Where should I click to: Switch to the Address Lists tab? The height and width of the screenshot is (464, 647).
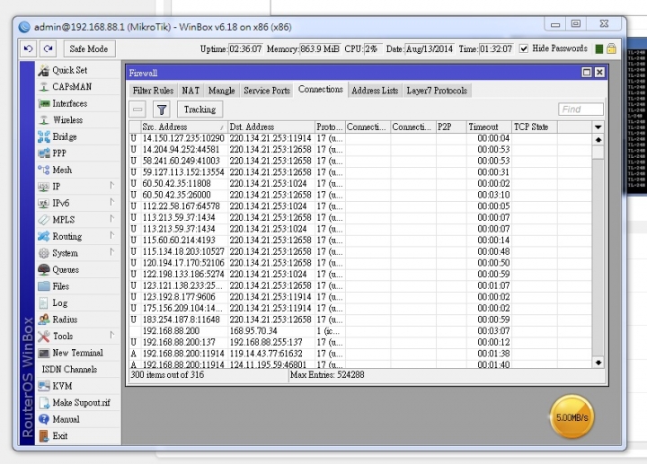tap(375, 91)
